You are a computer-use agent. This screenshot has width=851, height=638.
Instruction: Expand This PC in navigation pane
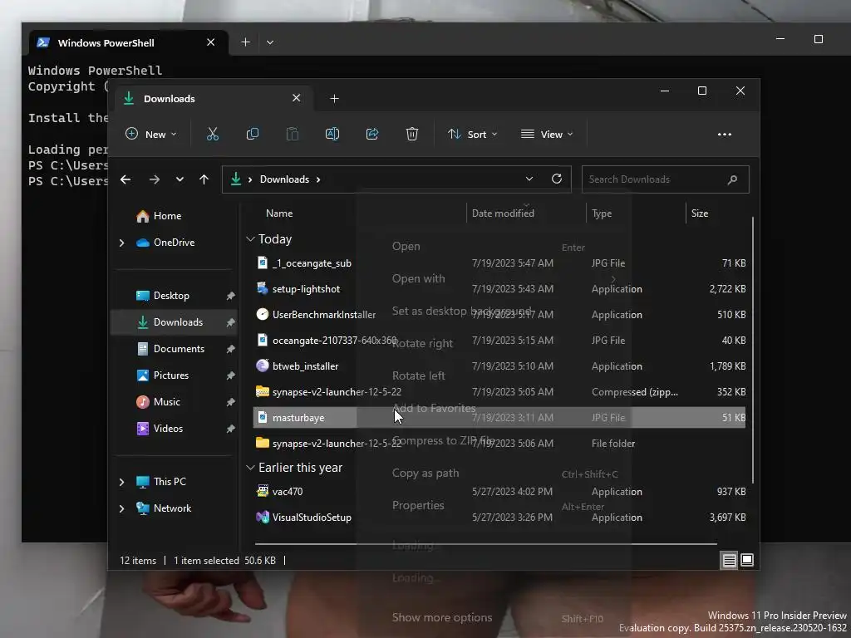(122, 482)
